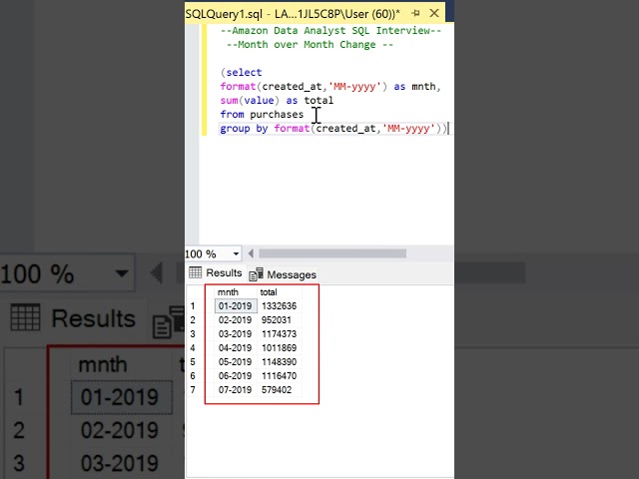This screenshot has width=639, height=479.
Task: Select total value 1332636
Action: (x=280, y=306)
